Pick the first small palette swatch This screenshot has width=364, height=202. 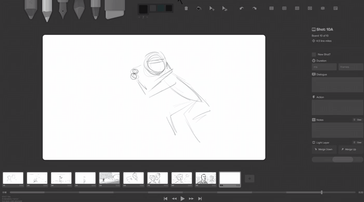(x=153, y=8)
